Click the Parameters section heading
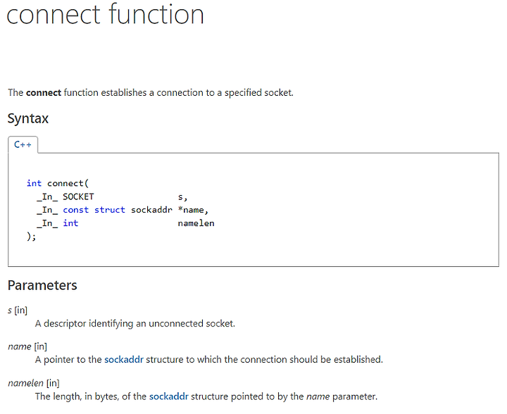The width and height of the screenshot is (507, 414). [42, 285]
